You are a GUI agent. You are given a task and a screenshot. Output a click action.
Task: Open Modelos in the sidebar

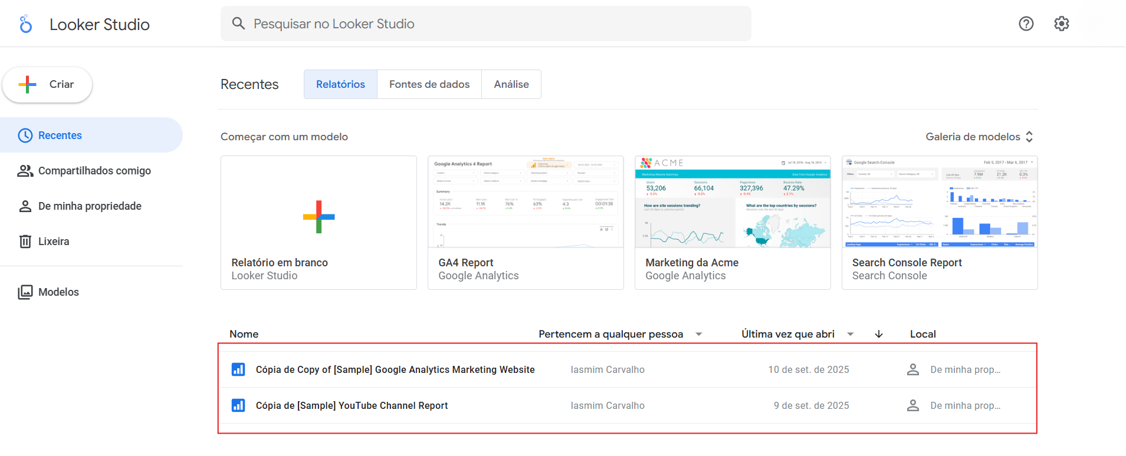(91, 292)
